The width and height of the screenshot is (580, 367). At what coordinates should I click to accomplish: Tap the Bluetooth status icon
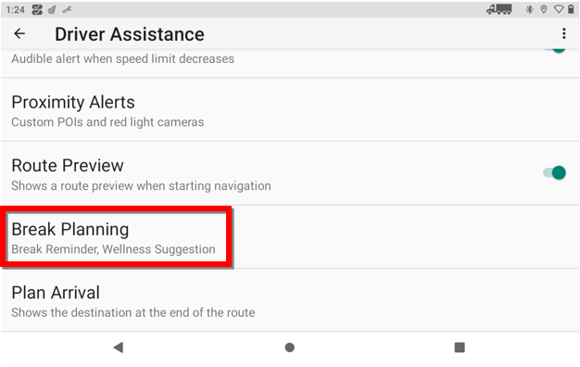click(529, 9)
